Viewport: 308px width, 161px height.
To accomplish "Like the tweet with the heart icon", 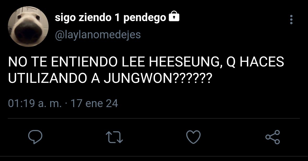I will tap(193, 137).
